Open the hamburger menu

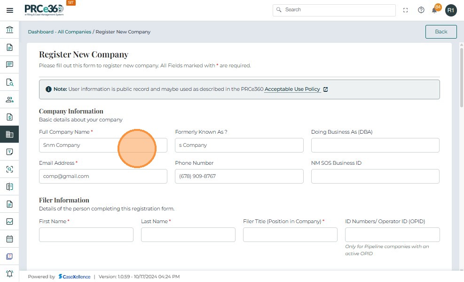[x=9, y=10]
